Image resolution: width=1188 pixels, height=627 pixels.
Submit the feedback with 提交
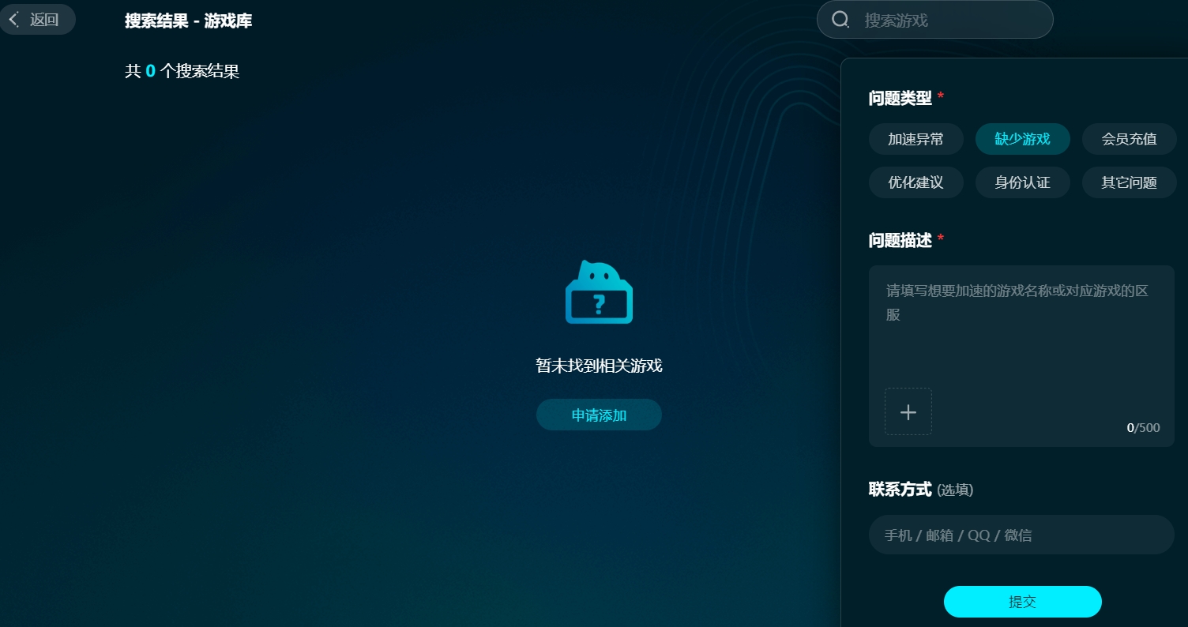(1023, 602)
